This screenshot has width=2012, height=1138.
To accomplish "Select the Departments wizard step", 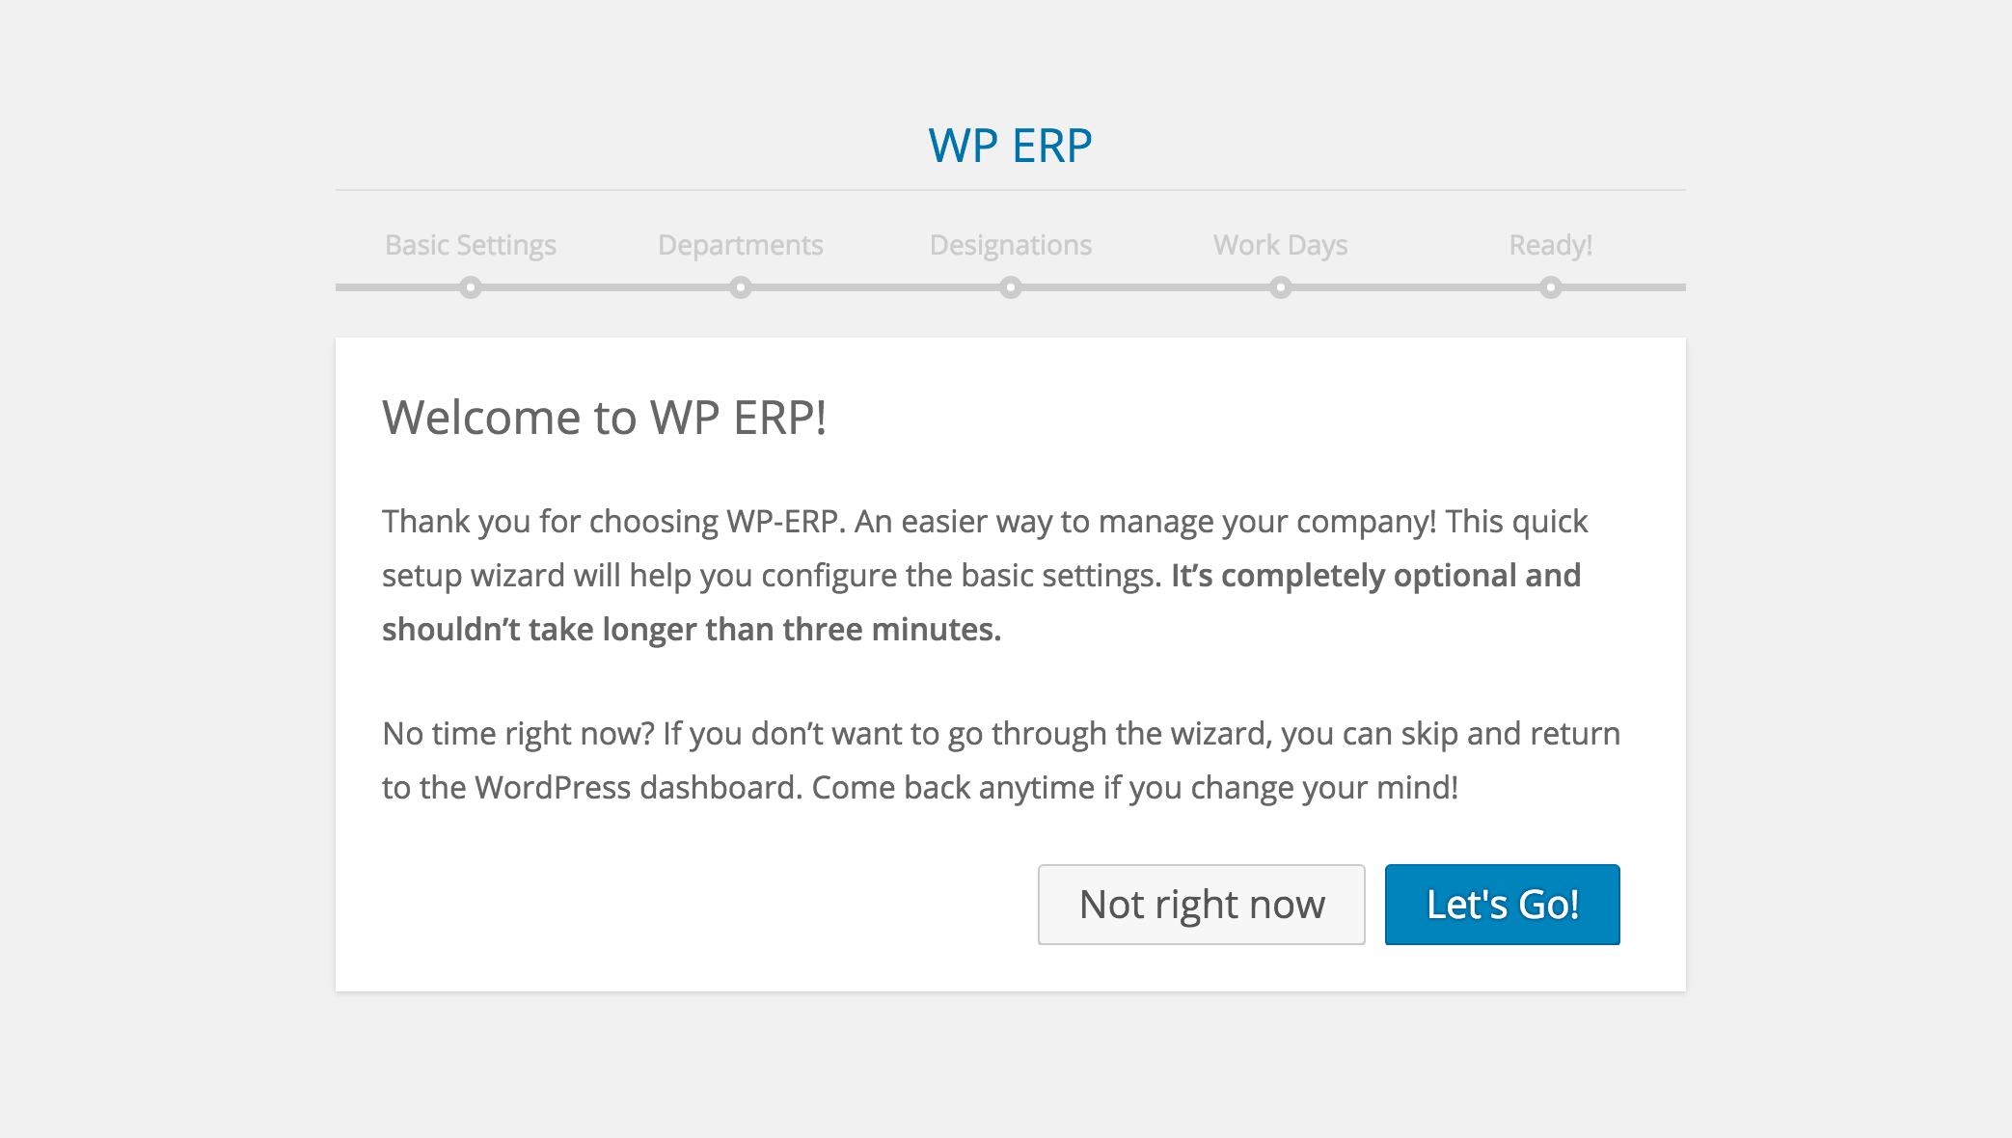I will [x=740, y=246].
